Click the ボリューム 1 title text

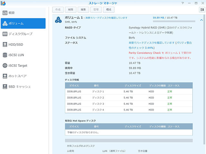(74, 18)
